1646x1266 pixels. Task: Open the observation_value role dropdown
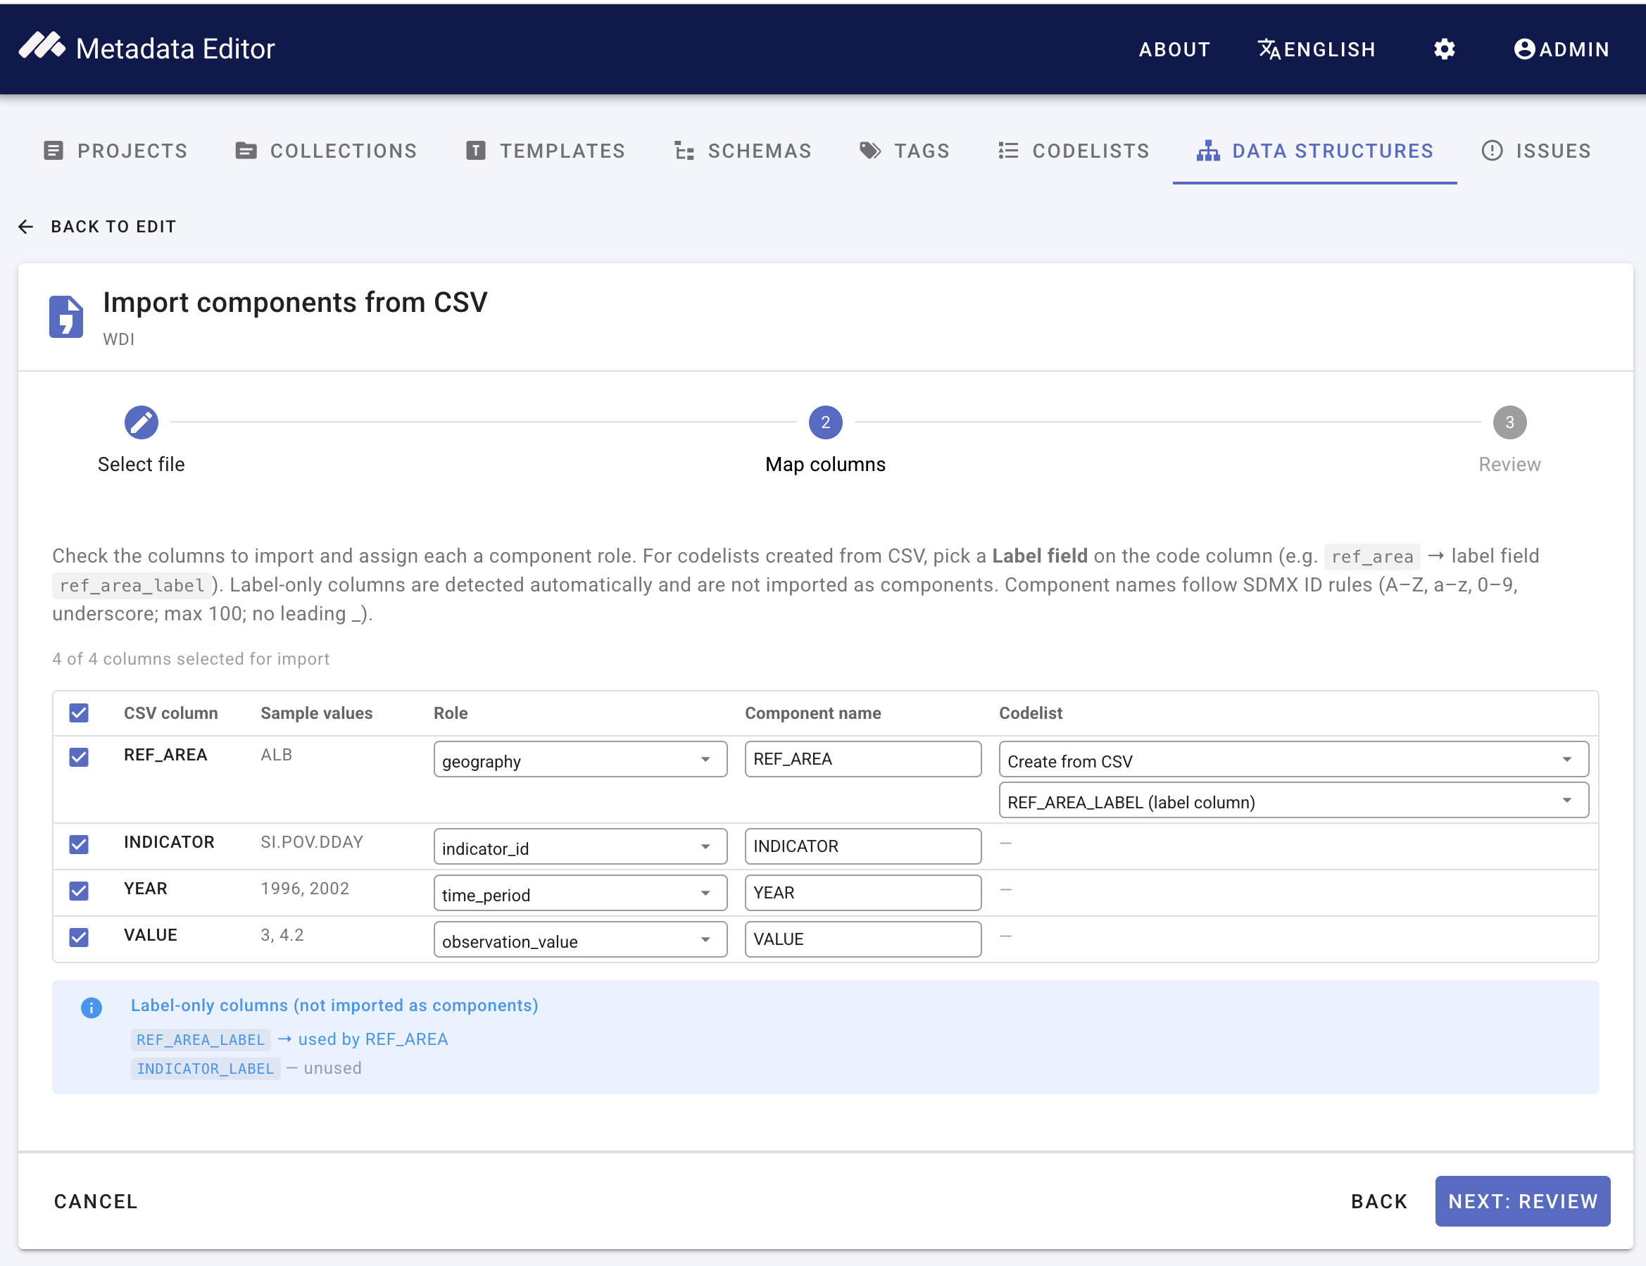point(580,940)
